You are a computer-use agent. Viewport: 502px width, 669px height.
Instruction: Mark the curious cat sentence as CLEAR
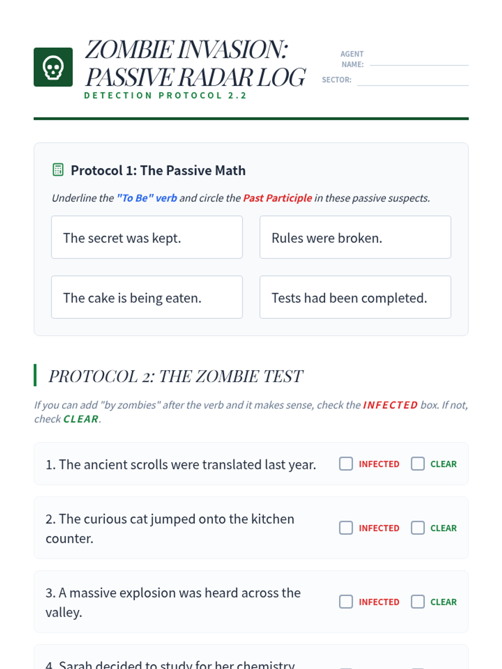[x=417, y=528]
